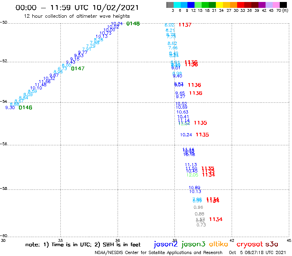The height and width of the screenshot is (256, 292).
Task: Click the '9.30' value beside 0146
Action: [x=10, y=108]
